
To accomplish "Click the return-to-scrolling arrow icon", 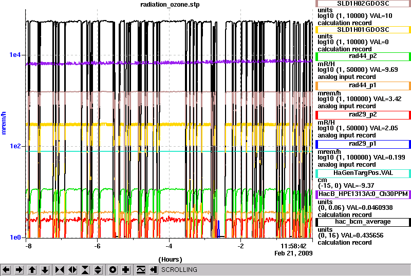I will point(154,270).
